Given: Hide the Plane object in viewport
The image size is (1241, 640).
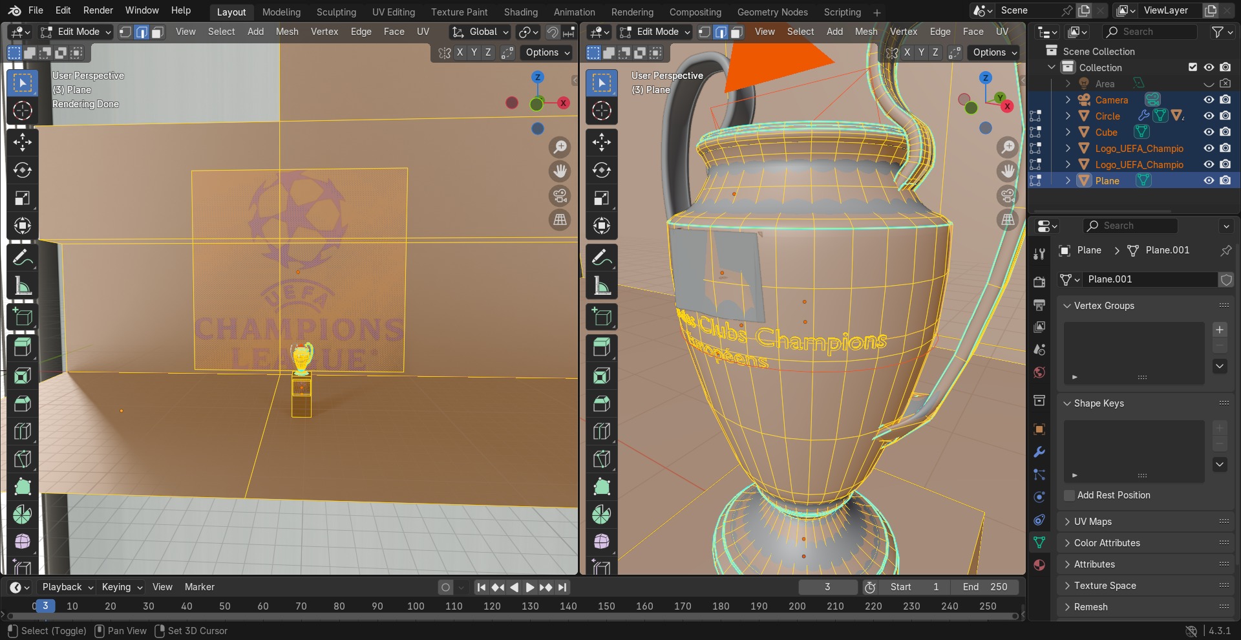Looking at the screenshot, I should [1209, 180].
